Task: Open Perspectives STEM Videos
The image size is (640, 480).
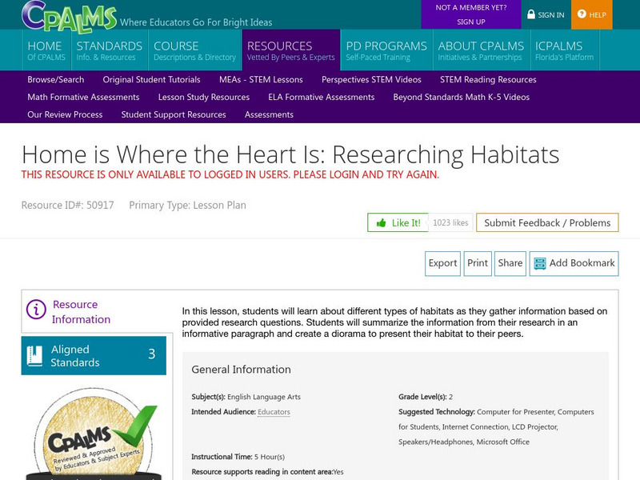Action: pyautogui.click(x=371, y=79)
